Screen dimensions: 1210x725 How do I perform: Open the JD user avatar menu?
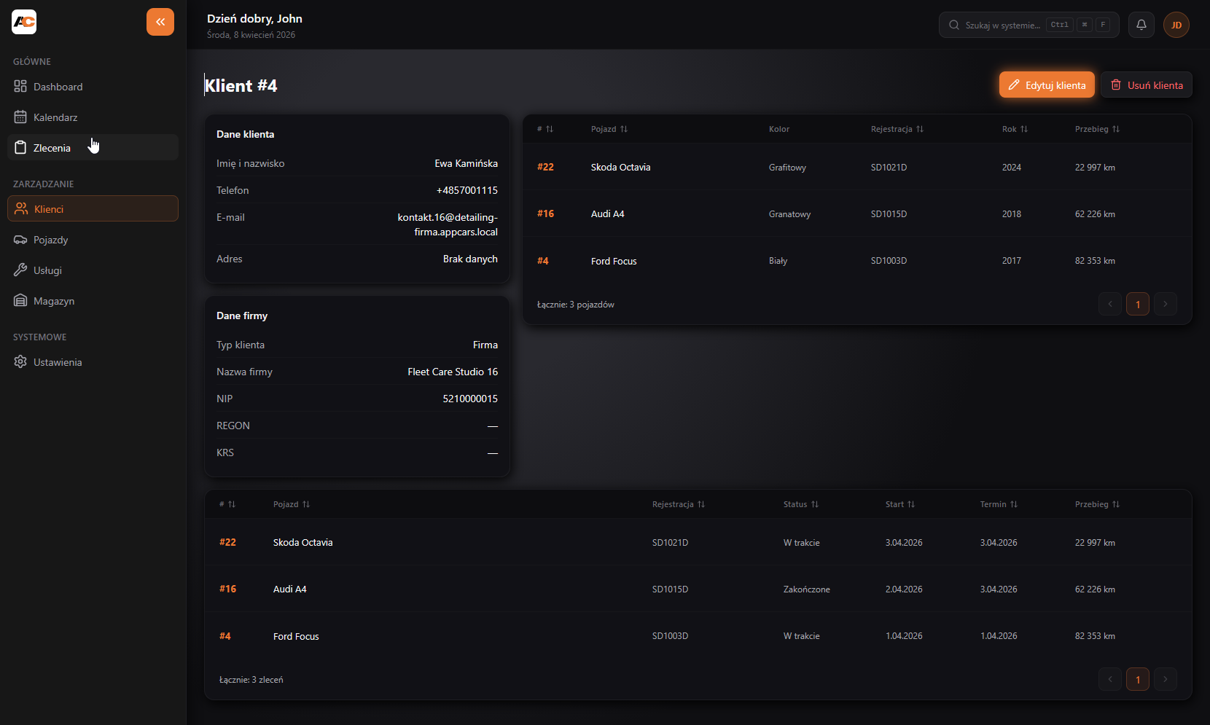(x=1176, y=25)
